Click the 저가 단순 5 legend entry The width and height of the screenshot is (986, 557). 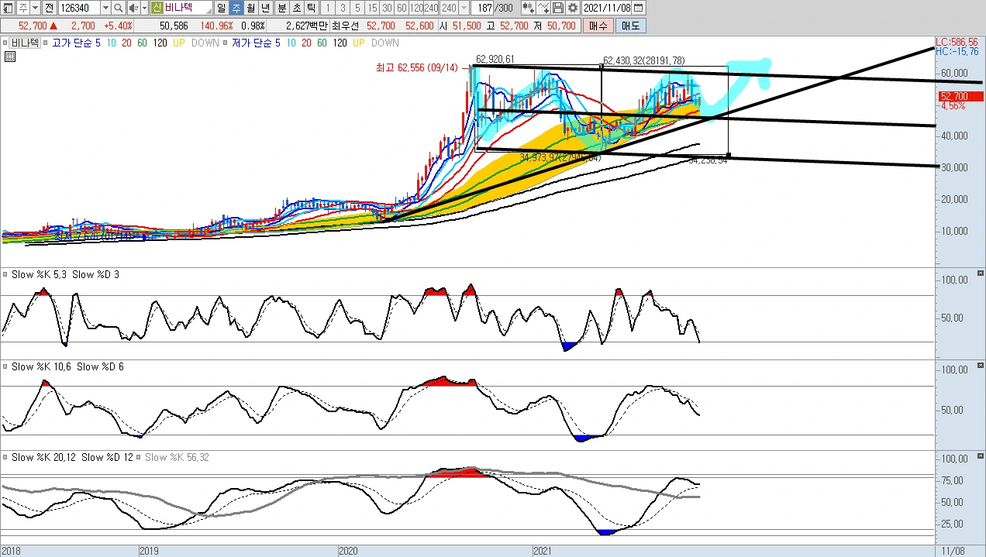[x=257, y=43]
